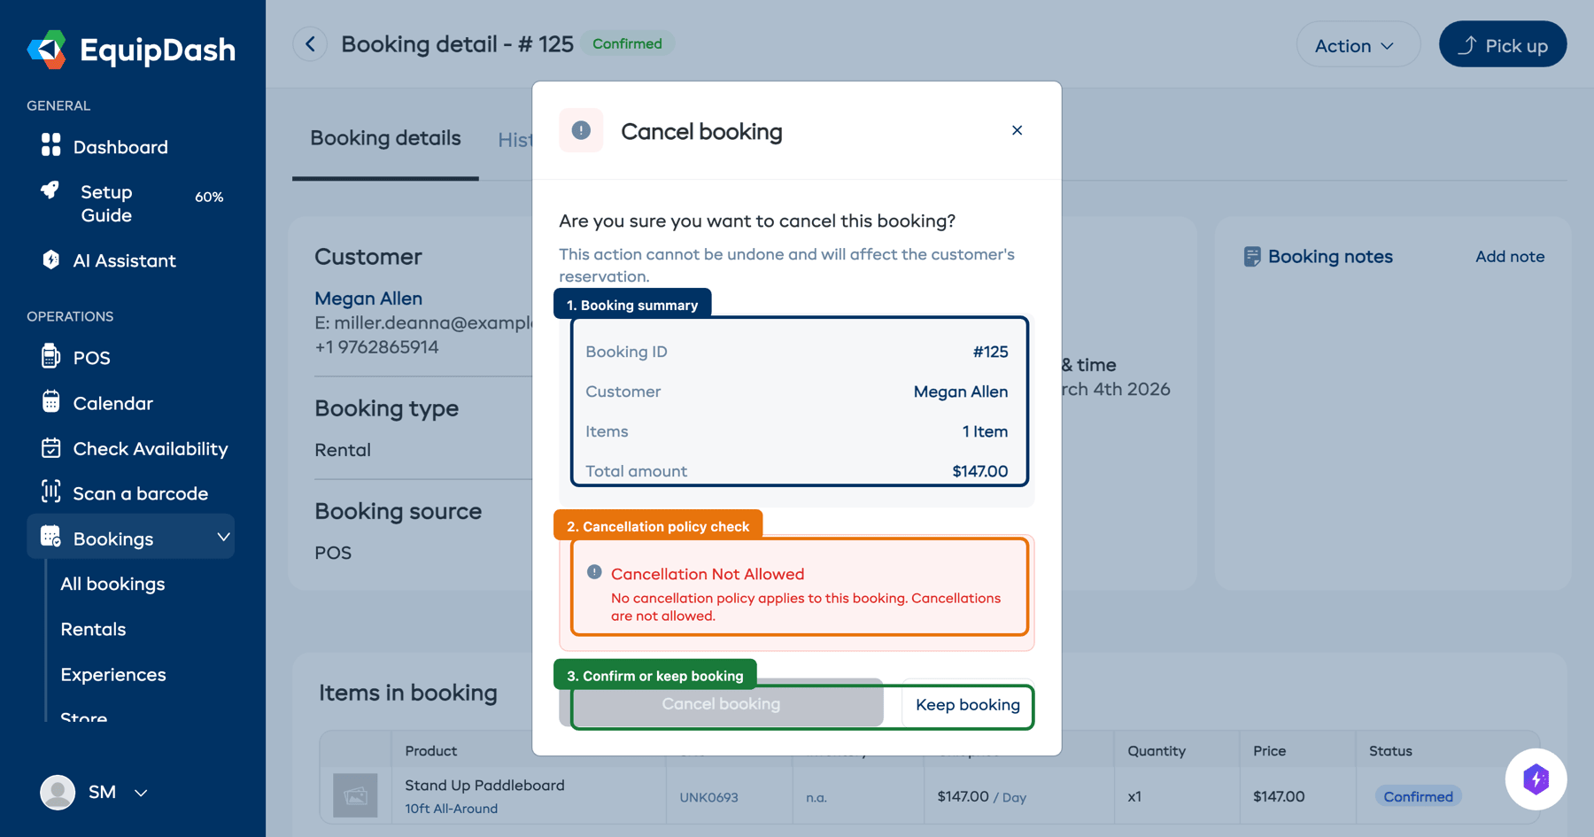Select the Calendar icon
Viewport: 1594px width, 837px height.
coord(51,403)
